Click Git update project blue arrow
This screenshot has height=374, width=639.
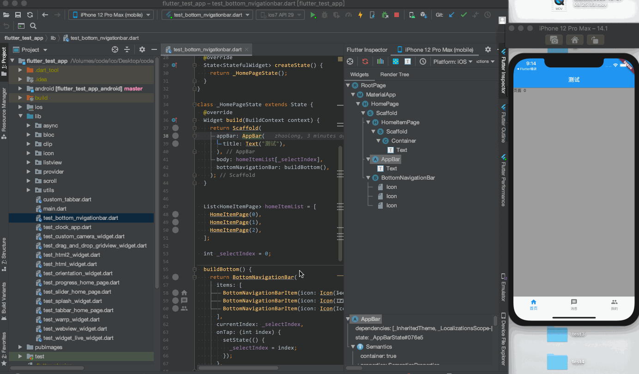tap(452, 15)
